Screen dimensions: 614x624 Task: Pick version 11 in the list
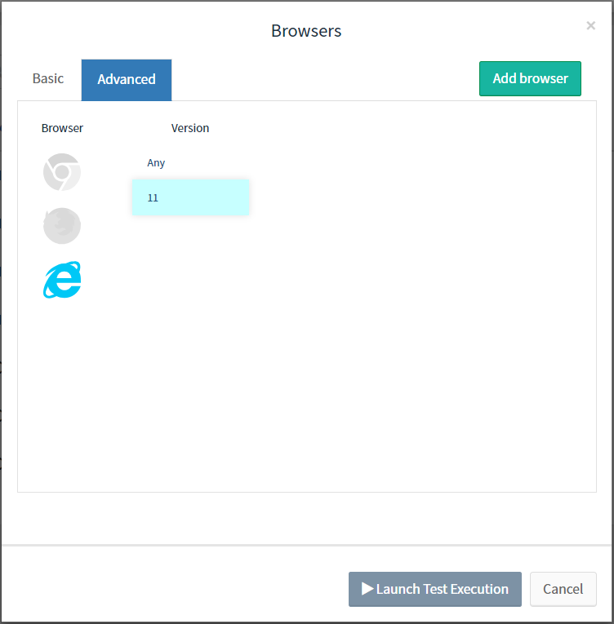tap(190, 197)
